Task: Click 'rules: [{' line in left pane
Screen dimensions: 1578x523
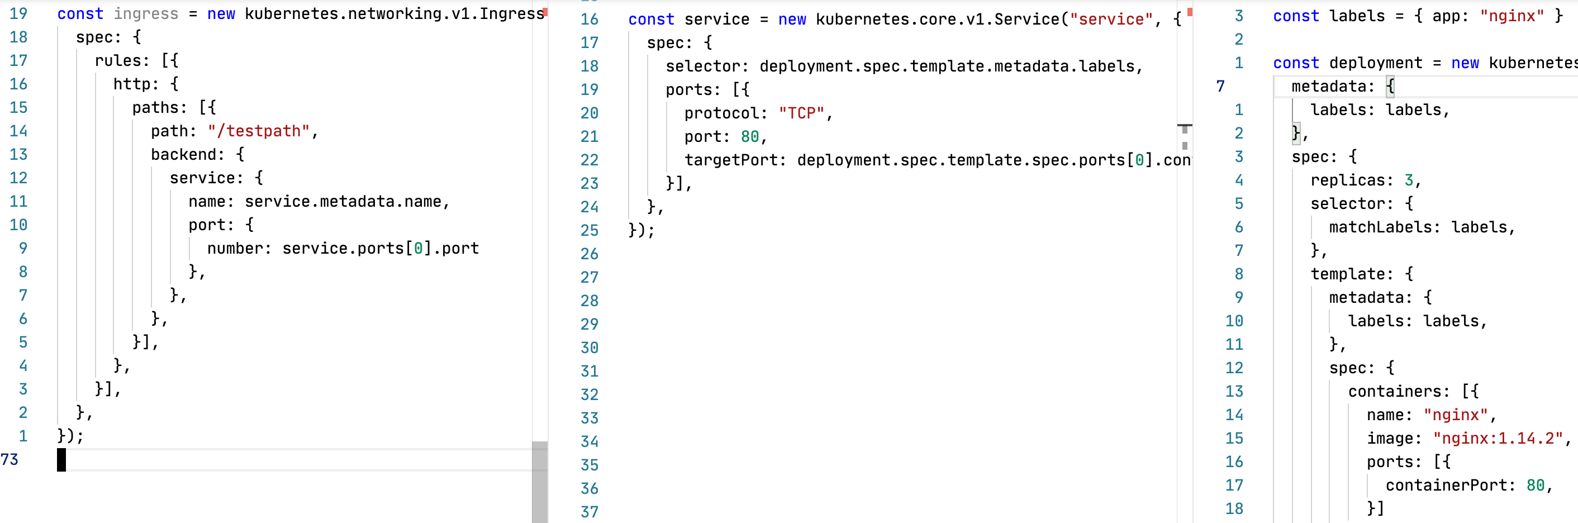Action: 136,61
